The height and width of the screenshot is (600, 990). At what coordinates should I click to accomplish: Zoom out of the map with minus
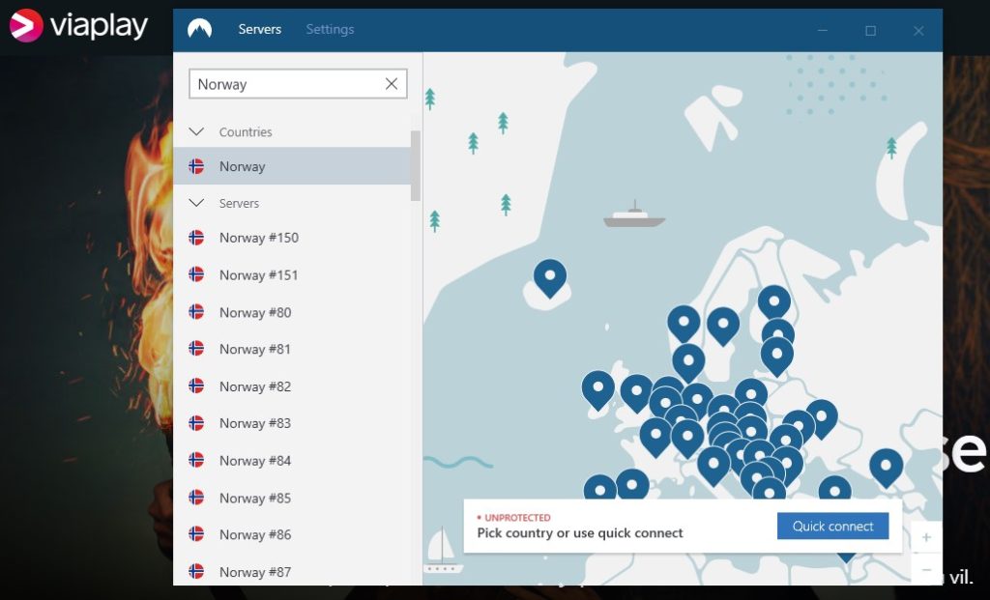pyautogui.click(x=926, y=569)
